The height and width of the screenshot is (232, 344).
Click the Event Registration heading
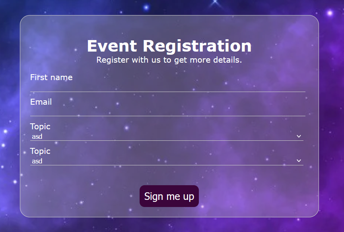point(169,46)
